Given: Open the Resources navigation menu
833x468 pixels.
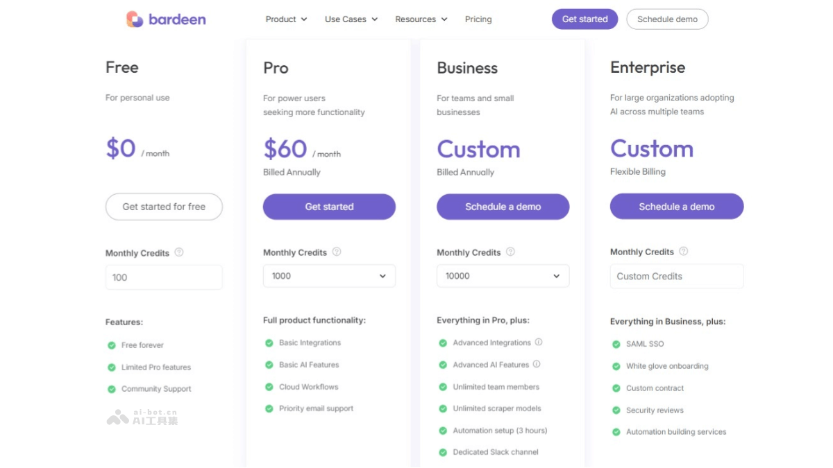Looking at the screenshot, I should tap(421, 19).
